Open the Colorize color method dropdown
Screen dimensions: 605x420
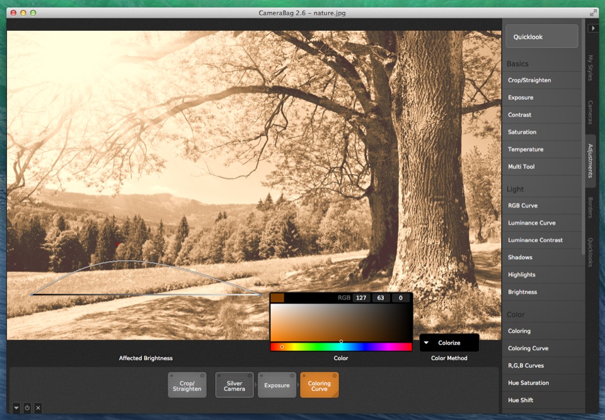449,343
